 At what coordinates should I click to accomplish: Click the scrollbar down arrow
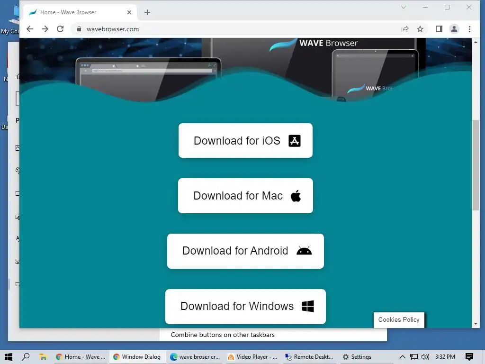pyautogui.click(x=476, y=324)
